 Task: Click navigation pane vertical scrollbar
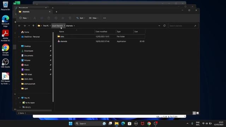click(53, 67)
